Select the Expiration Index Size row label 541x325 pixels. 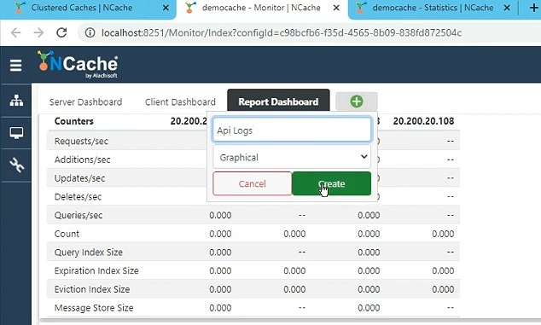(96, 271)
